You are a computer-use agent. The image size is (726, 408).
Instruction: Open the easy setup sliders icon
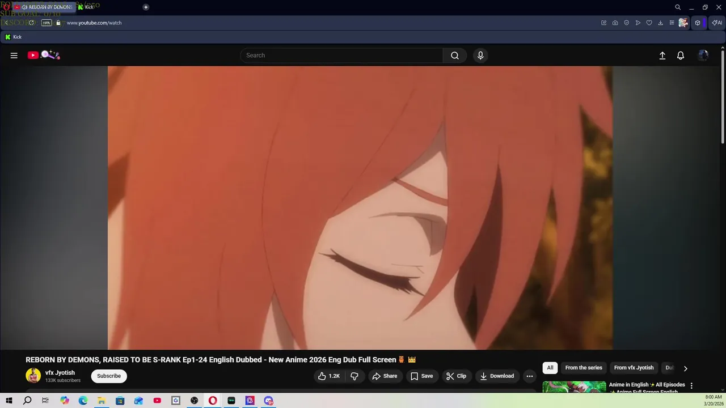click(x=672, y=23)
